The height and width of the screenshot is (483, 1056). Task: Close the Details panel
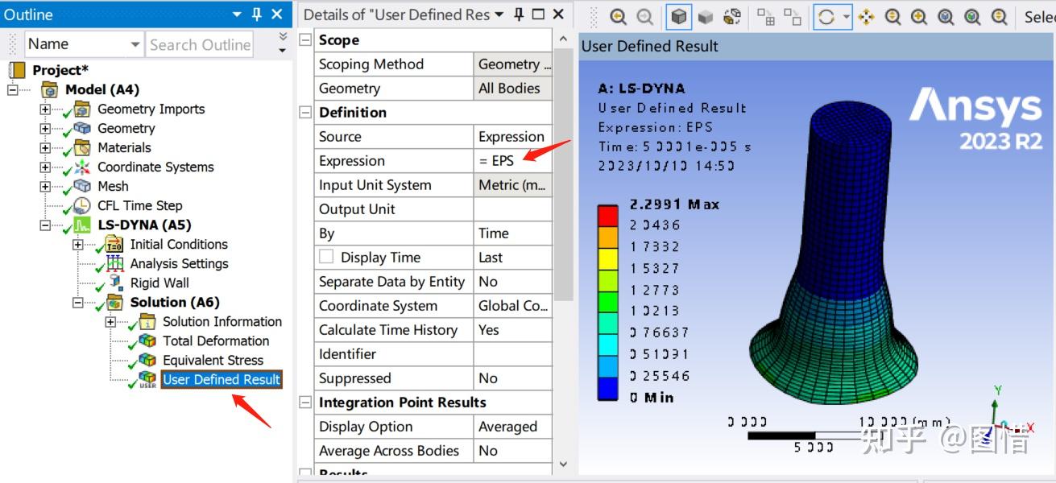[x=557, y=14]
